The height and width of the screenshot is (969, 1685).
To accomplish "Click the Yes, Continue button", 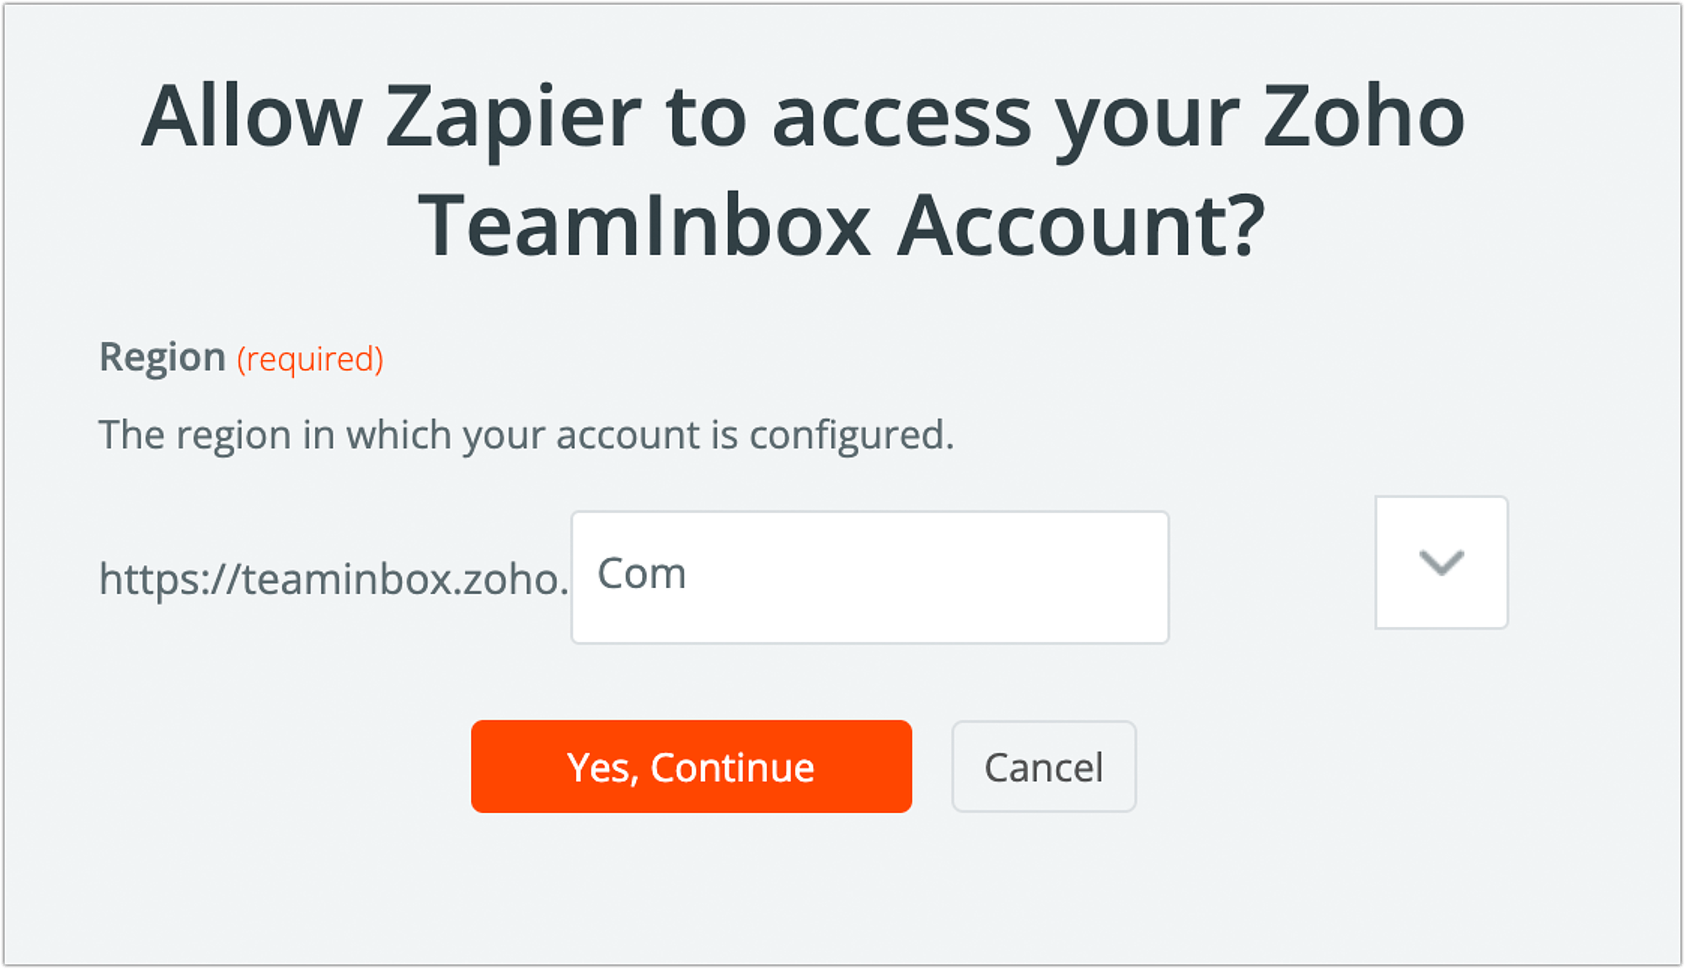I will (691, 766).
